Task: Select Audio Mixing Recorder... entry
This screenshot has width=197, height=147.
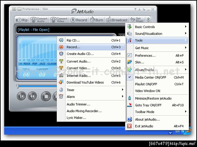Action: tap(91, 111)
